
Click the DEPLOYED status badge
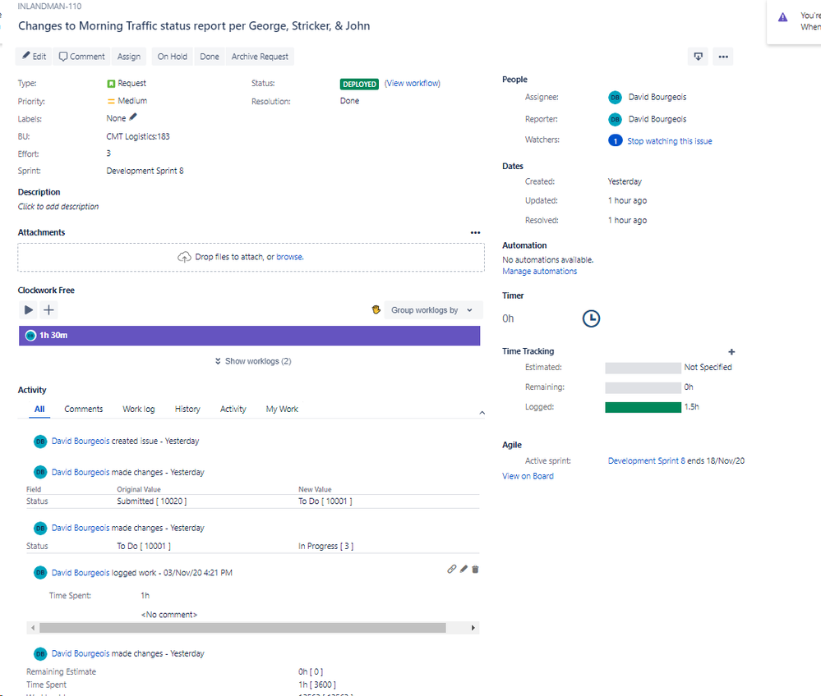click(359, 84)
